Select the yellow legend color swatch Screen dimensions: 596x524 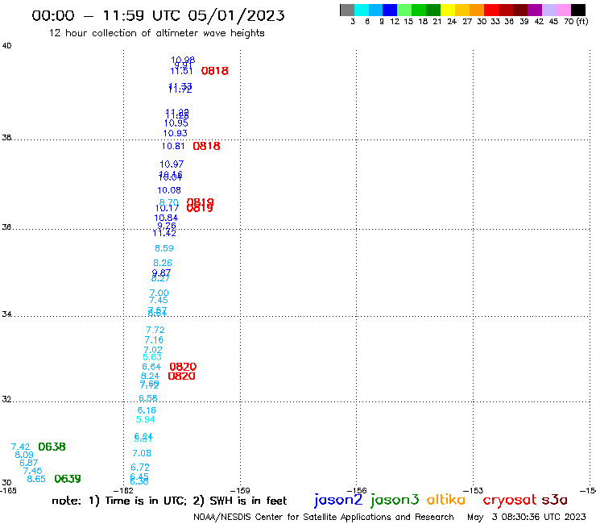click(448, 10)
